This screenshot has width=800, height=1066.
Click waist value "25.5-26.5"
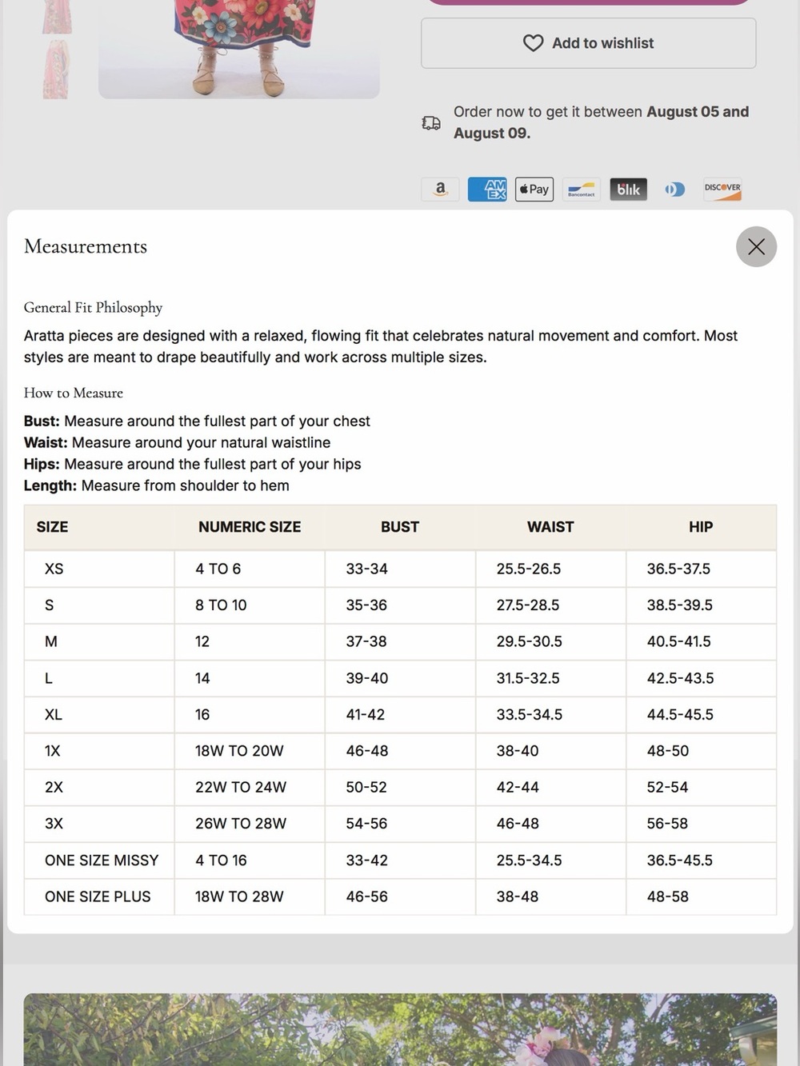point(529,569)
